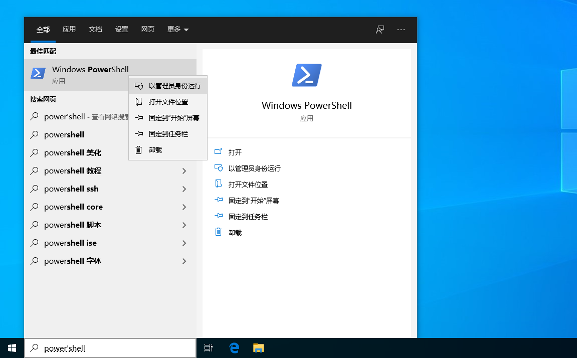Click the 卸载 trash icon in right pane
This screenshot has height=358, width=577.
point(219,232)
